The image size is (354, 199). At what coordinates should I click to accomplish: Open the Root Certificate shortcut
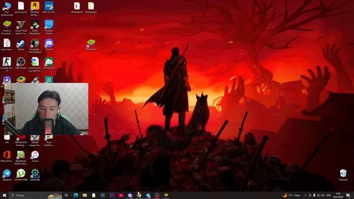(49, 141)
